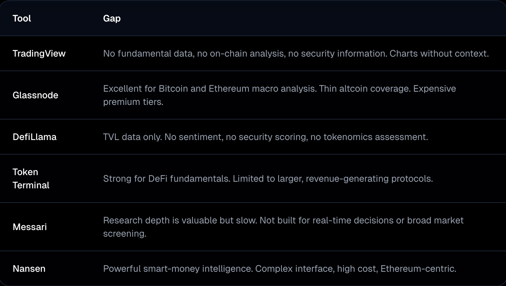Click 'Ethereum-centric' word in Nansen row
The height and width of the screenshot is (286, 506).
pos(418,268)
